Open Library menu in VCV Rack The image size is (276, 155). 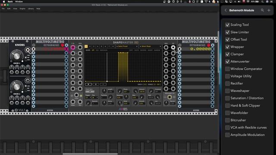click(31, 9)
